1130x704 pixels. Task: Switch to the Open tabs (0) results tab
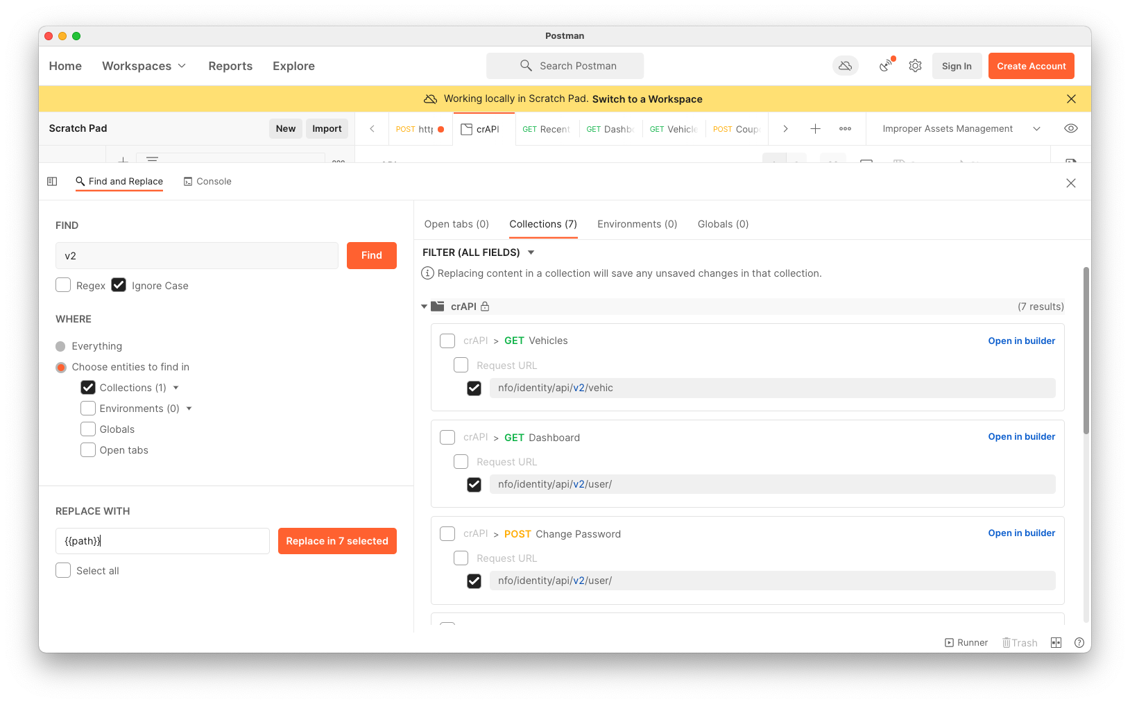click(x=456, y=224)
